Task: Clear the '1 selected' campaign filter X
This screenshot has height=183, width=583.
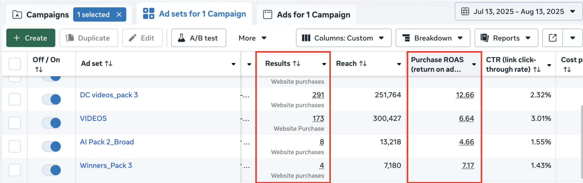Action: point(119,14)
